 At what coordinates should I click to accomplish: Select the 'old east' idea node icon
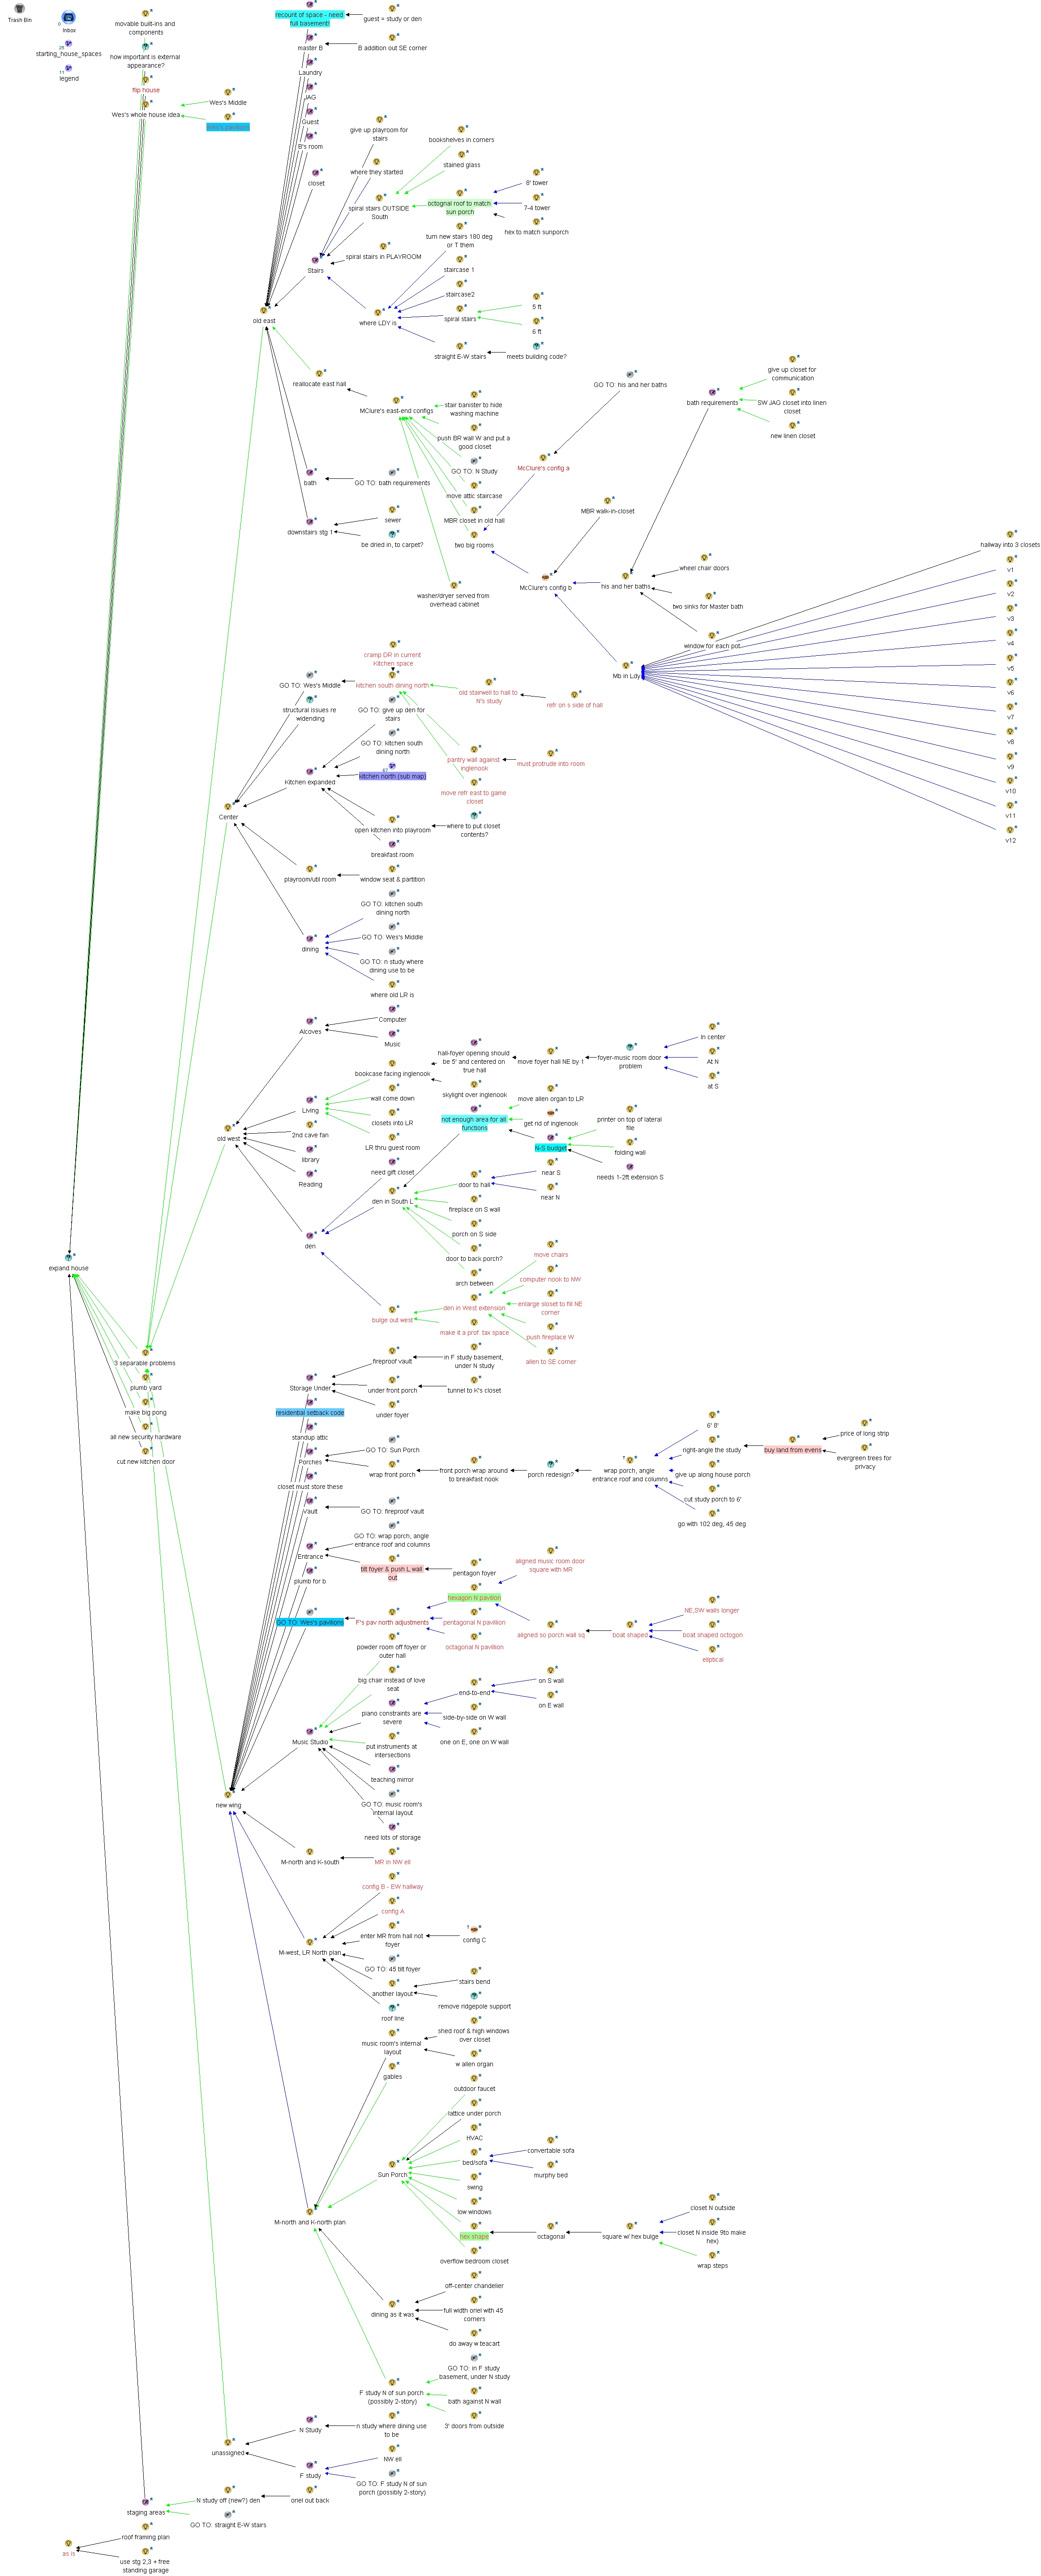264,311
